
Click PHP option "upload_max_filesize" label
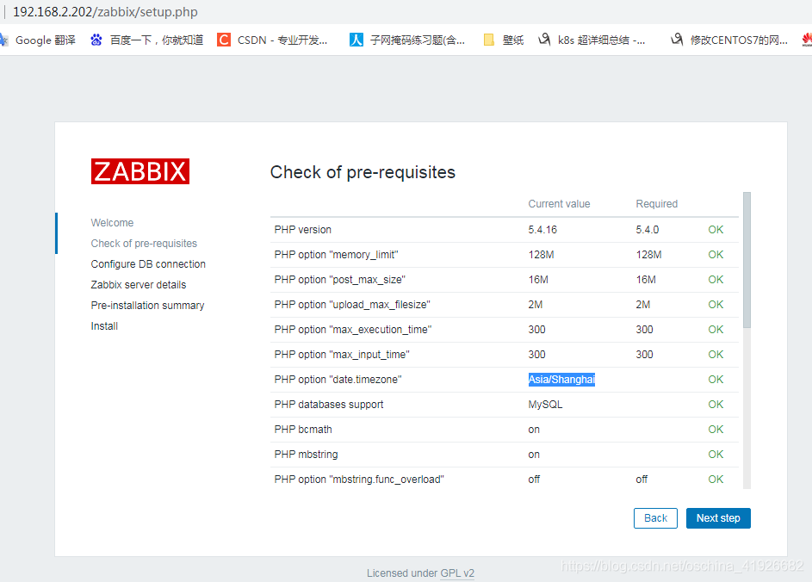pos(352,305)
